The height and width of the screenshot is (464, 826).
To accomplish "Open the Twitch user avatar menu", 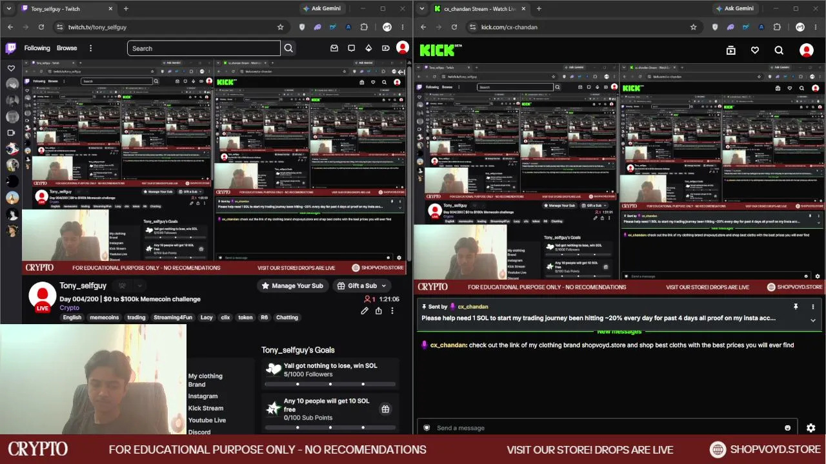I will (x=403, y=48).
